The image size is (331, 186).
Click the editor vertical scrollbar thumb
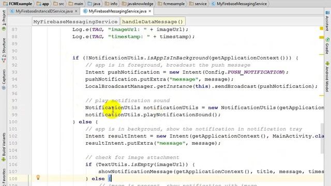click(322, 138)
